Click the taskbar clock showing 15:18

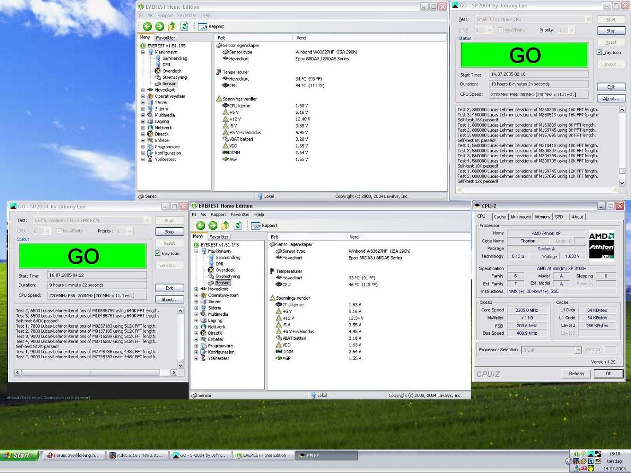pyautogui.click(x=614, y=454)
